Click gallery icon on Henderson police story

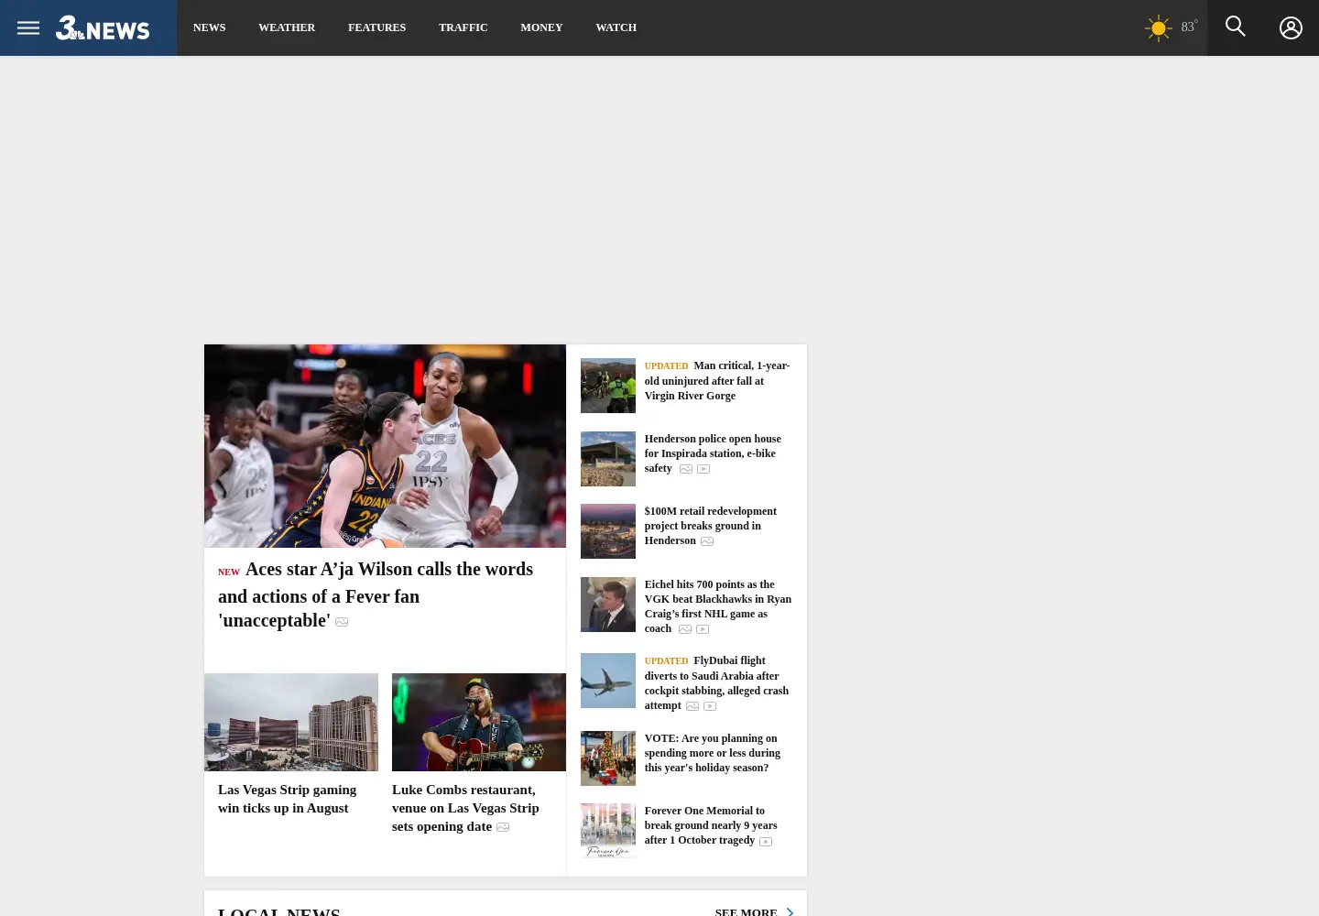tap(685, 469)
